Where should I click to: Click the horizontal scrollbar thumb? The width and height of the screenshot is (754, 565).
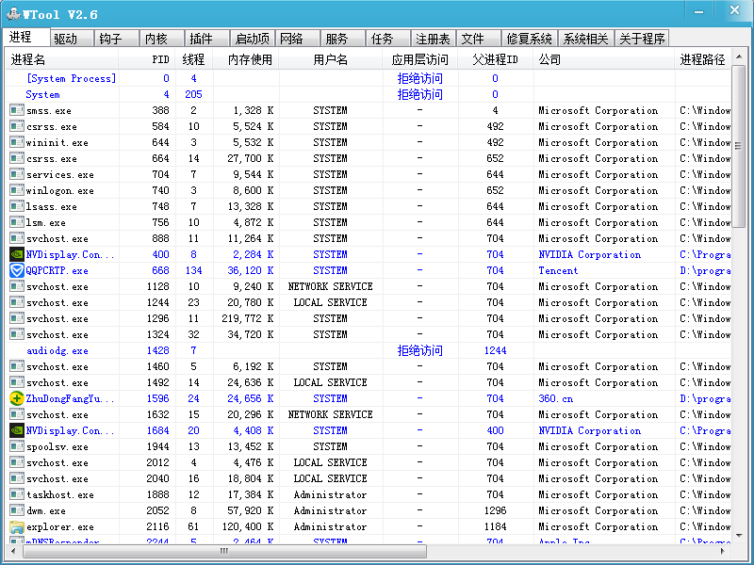[x=224, y=551]
